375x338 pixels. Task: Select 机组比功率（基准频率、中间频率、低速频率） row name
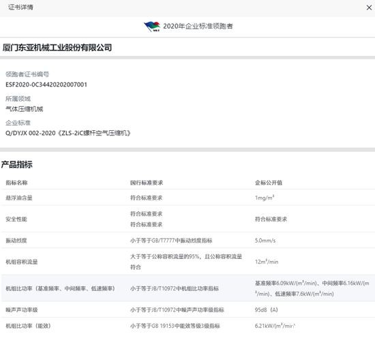click(60, 289)
